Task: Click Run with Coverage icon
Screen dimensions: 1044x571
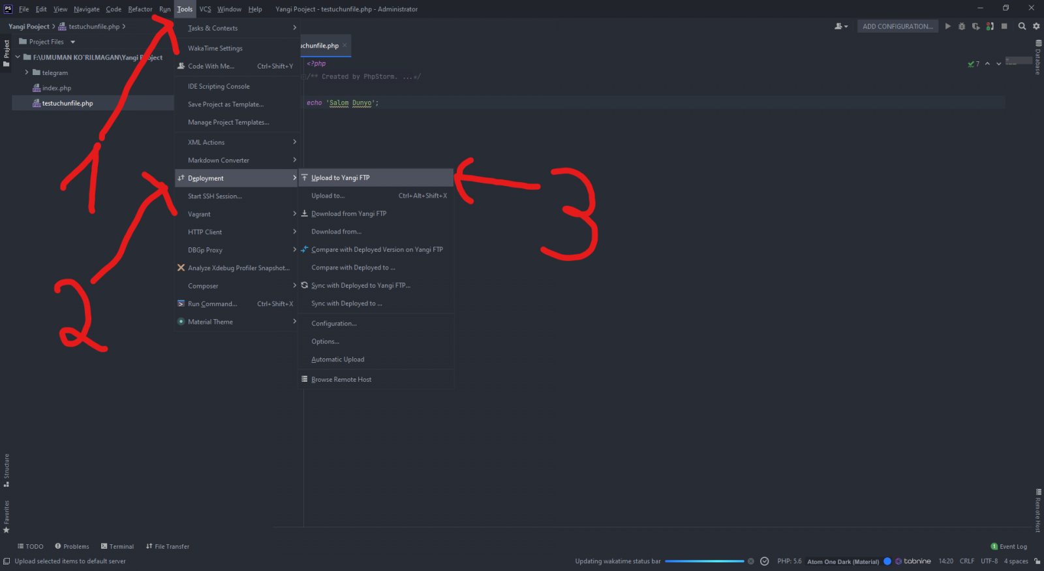Action: [x=975, y=26]
